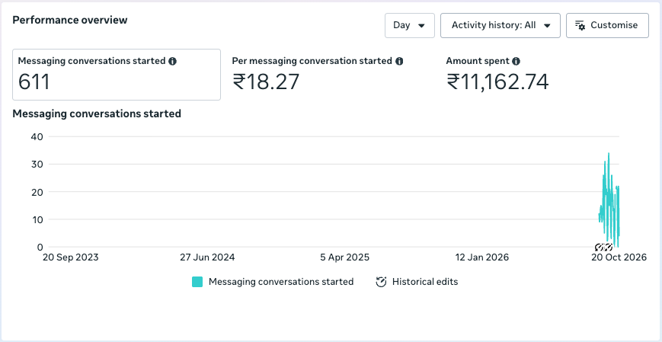Viewport: 662px width, 342px height.
Task: Click the 611 conversations value
Action: pyautogui.click(x=34, y=82)
